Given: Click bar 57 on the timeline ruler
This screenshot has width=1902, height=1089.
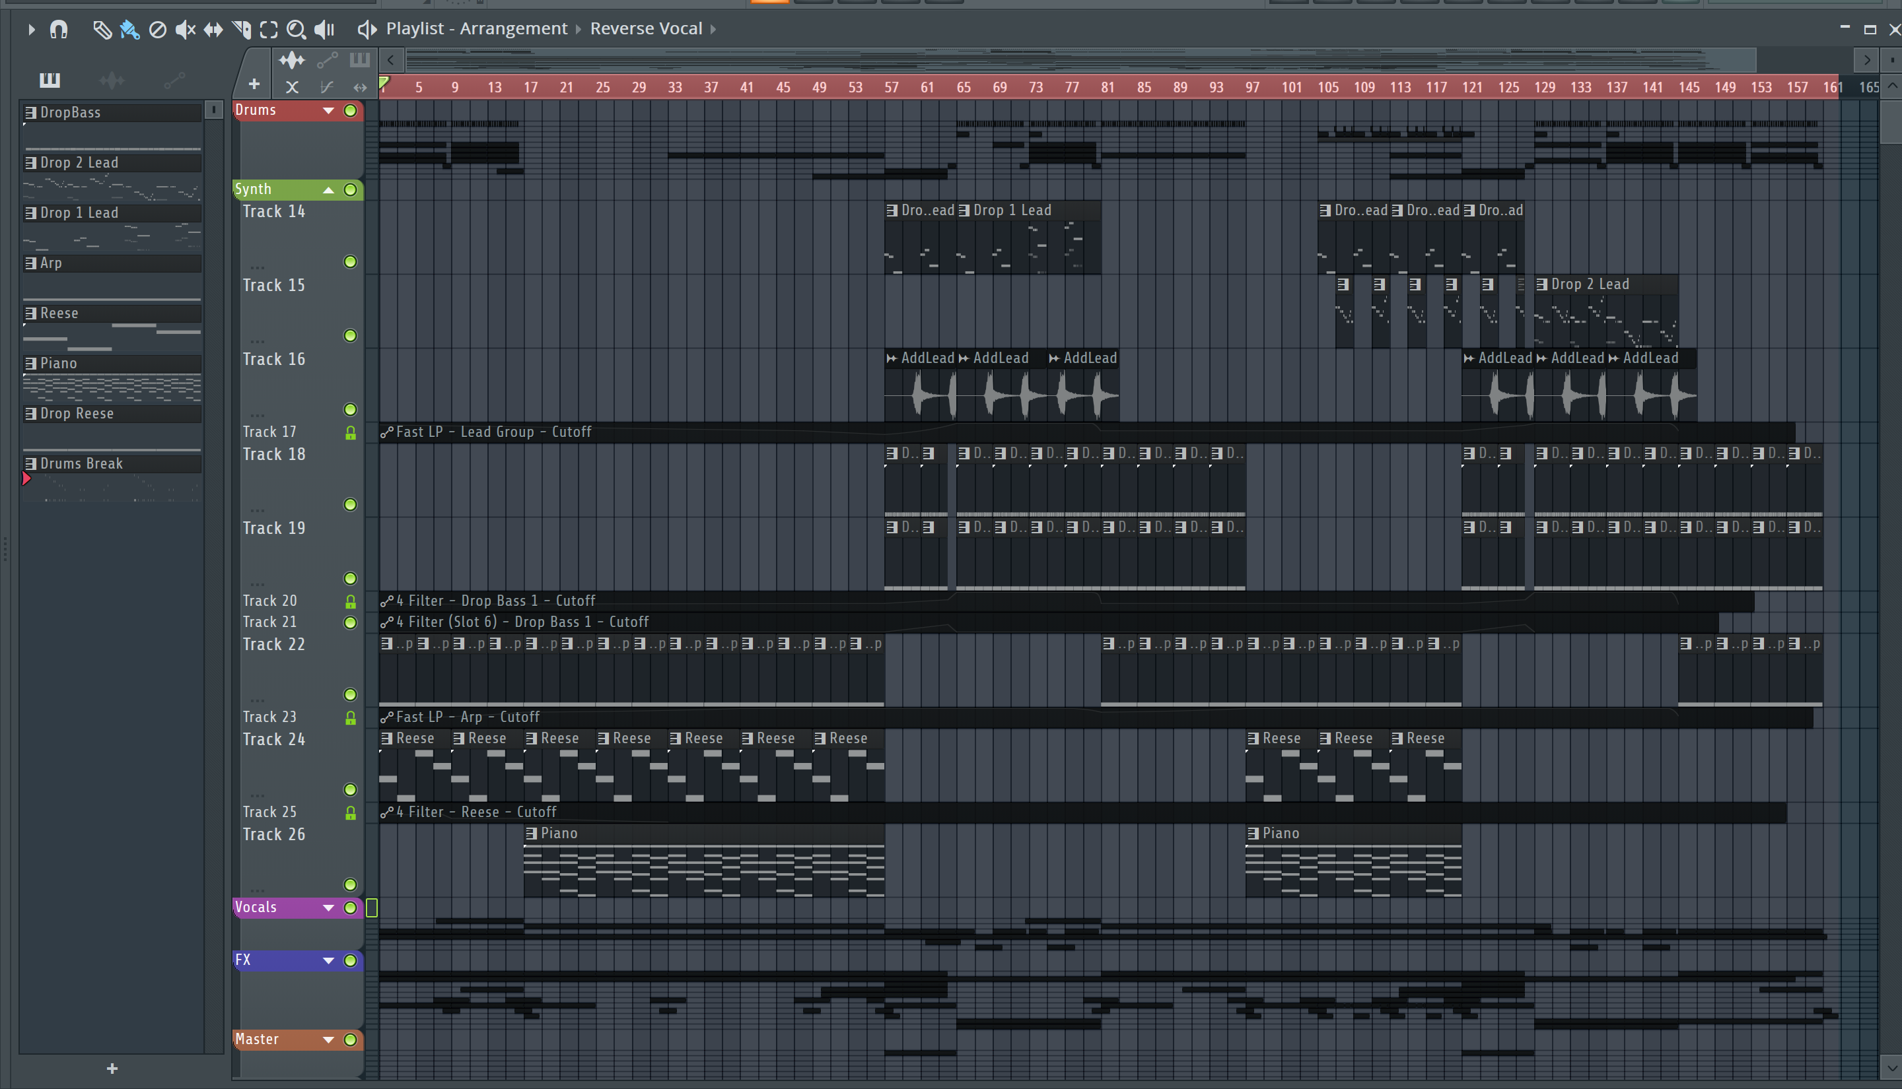Looking at the screenshot, I should click(x=890, y=88).
